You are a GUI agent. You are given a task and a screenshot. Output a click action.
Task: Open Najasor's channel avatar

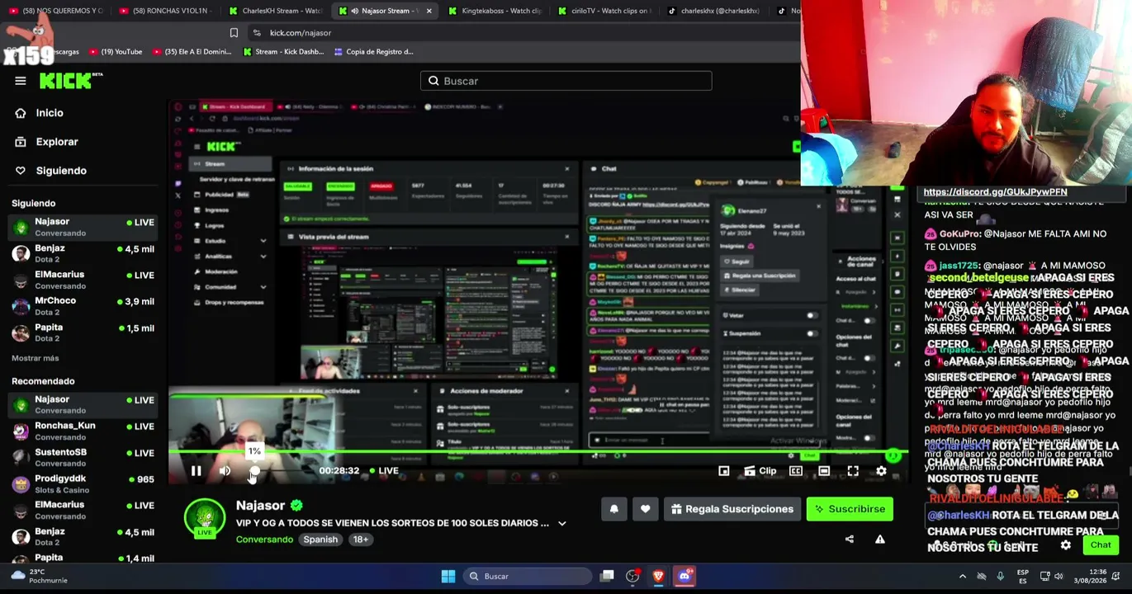pos(205,519)
